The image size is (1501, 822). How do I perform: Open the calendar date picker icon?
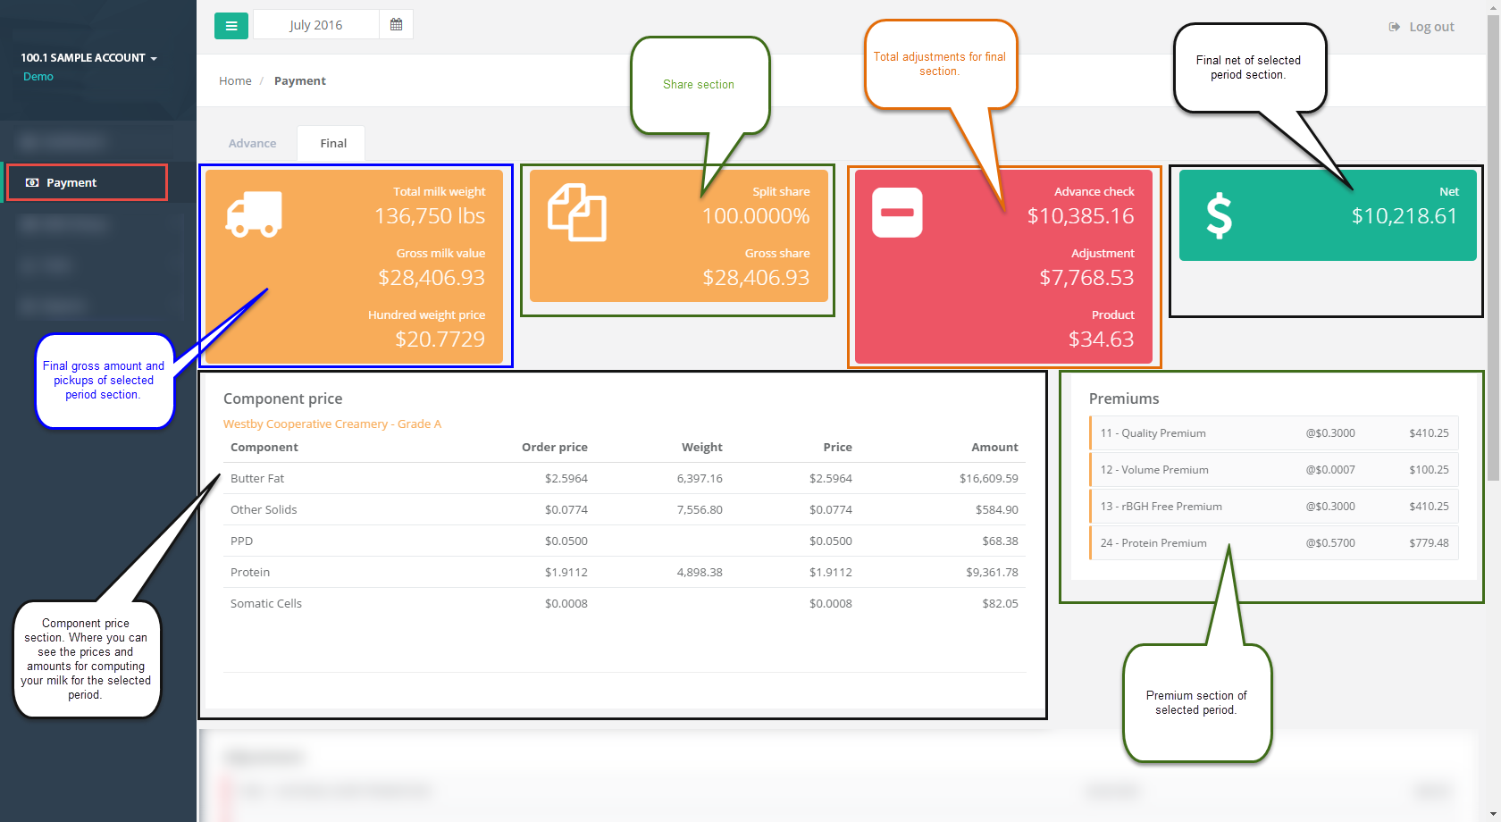pos(397,25)
